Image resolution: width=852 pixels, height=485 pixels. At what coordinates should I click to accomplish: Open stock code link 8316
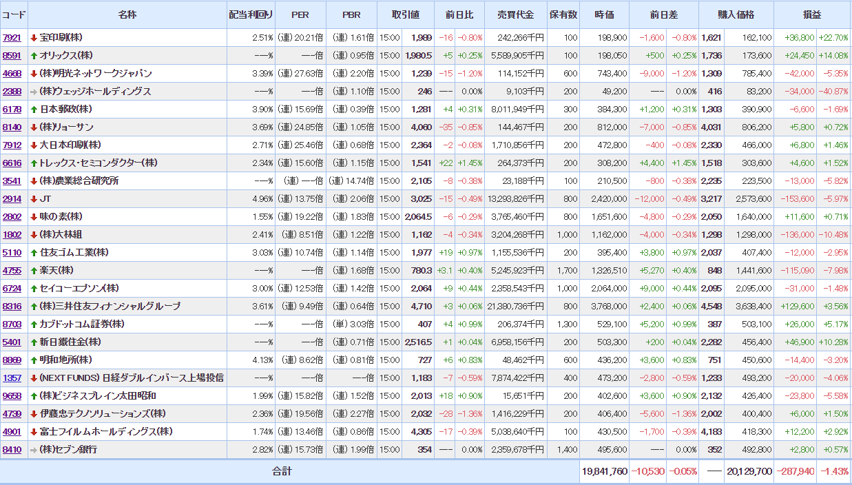[12, 306]
